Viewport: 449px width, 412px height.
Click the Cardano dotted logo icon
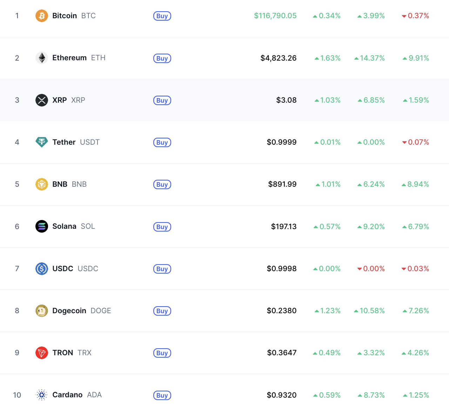42,395
